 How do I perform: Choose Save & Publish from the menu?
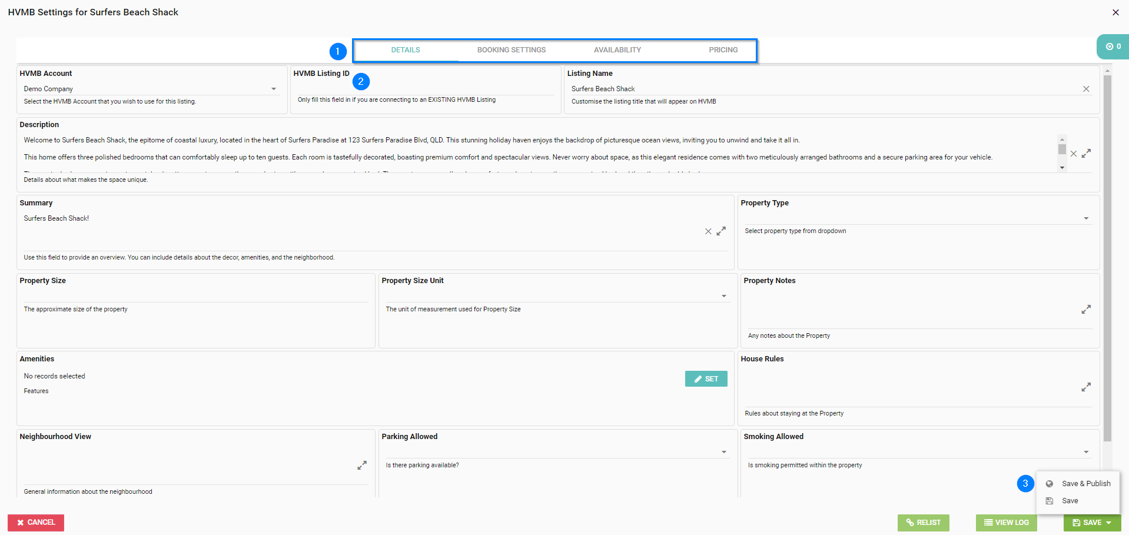point(1085,484)
